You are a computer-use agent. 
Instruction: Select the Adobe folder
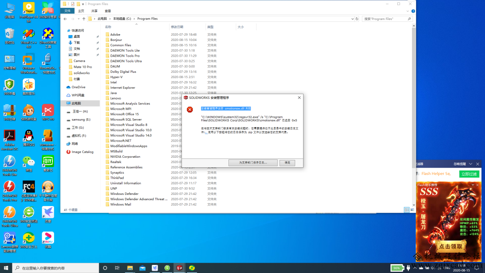pyautogui.click(x=115, y=34)
